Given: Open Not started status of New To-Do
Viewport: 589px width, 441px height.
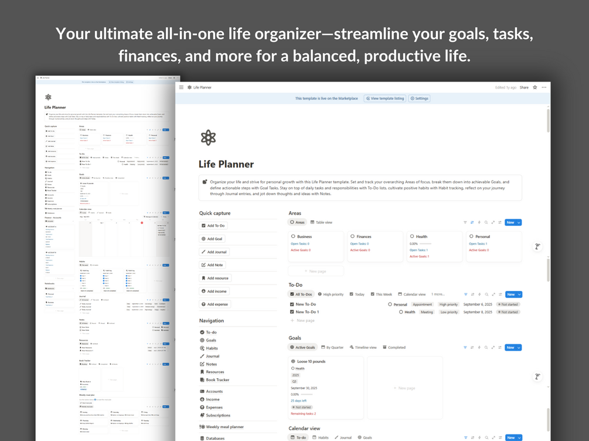Looking at the screenshot, I should (508, 304).
